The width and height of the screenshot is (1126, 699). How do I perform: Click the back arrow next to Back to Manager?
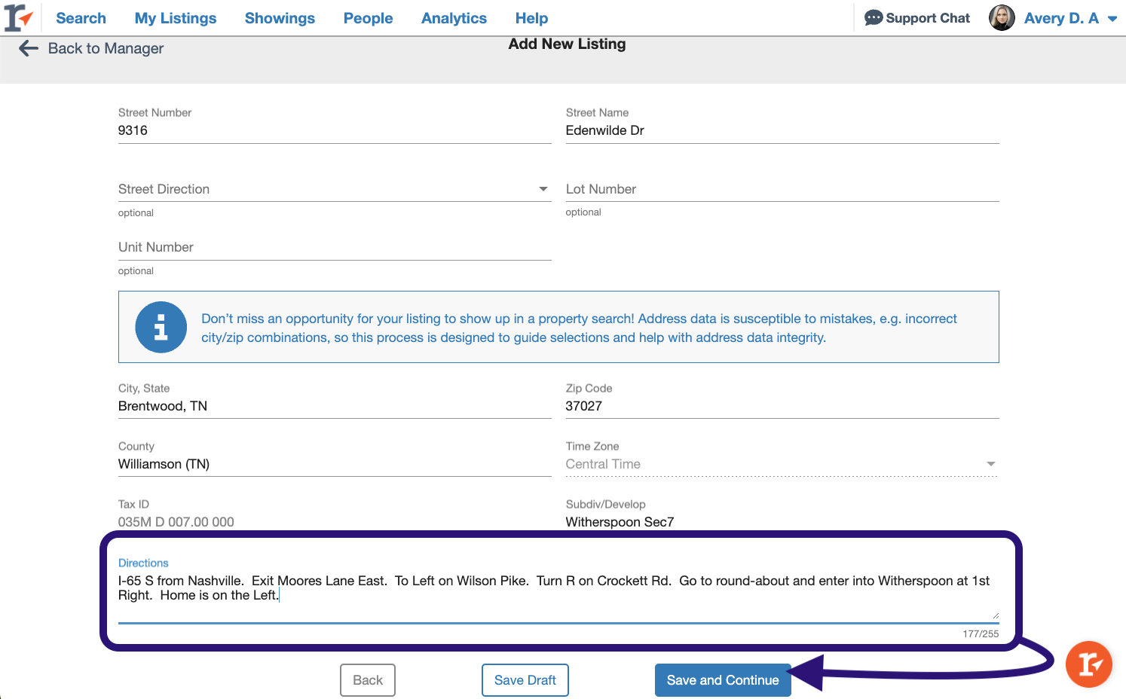coord(28,48)
